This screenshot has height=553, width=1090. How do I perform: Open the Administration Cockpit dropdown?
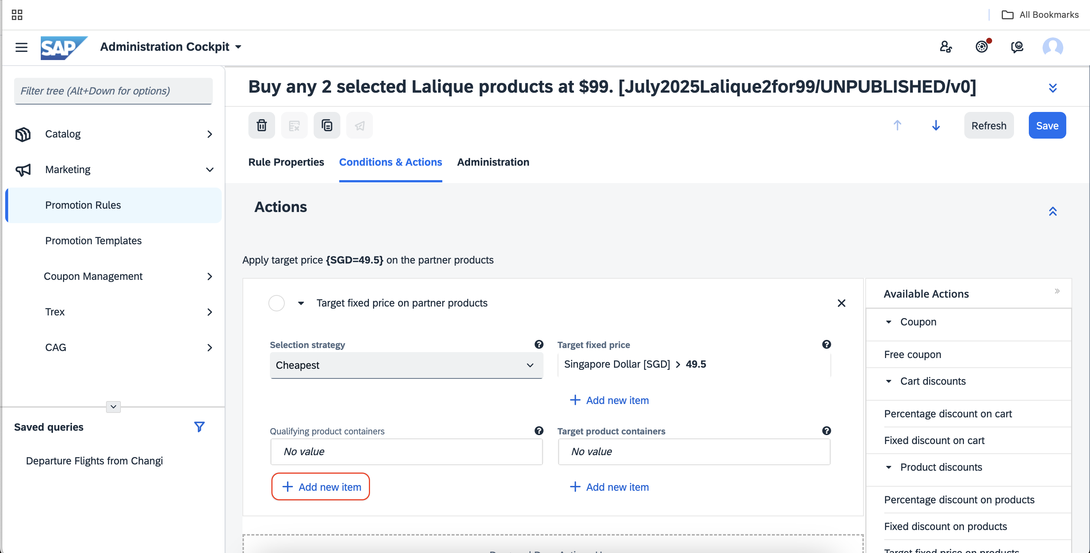pos(238,47)
